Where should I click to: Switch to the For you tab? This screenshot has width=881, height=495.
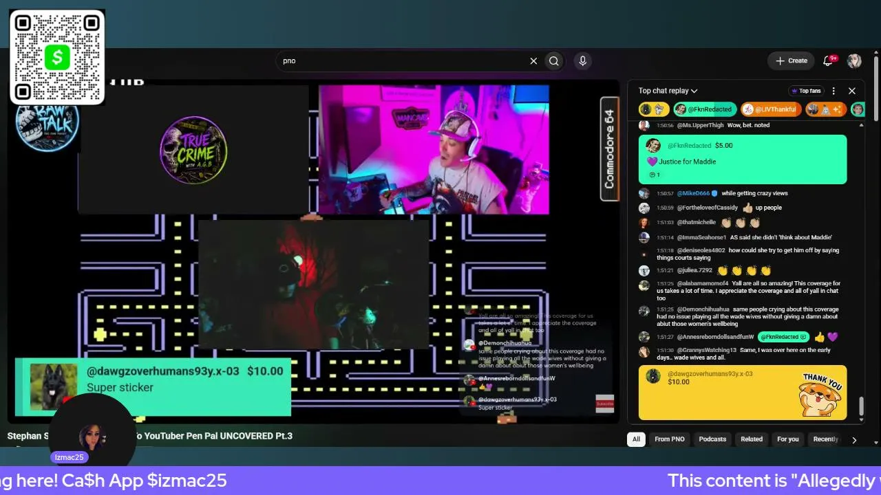click(788, 439)
